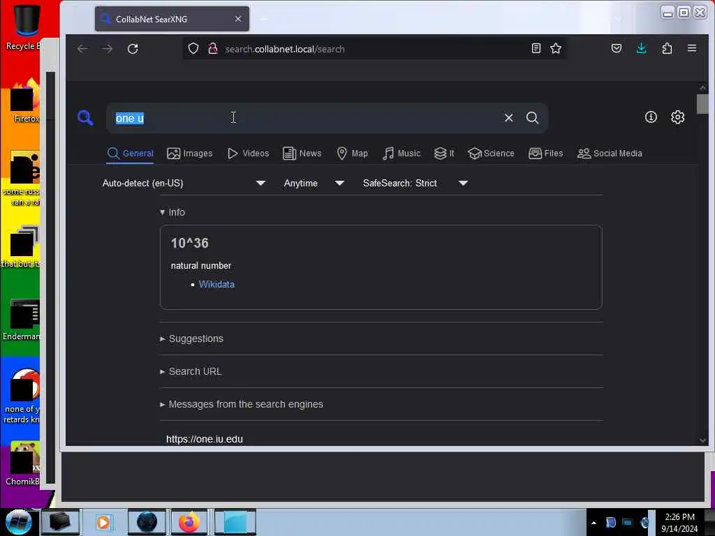The image size is (715, 536).
Task: Expand the Search URL section
Action: pos(191,371)
